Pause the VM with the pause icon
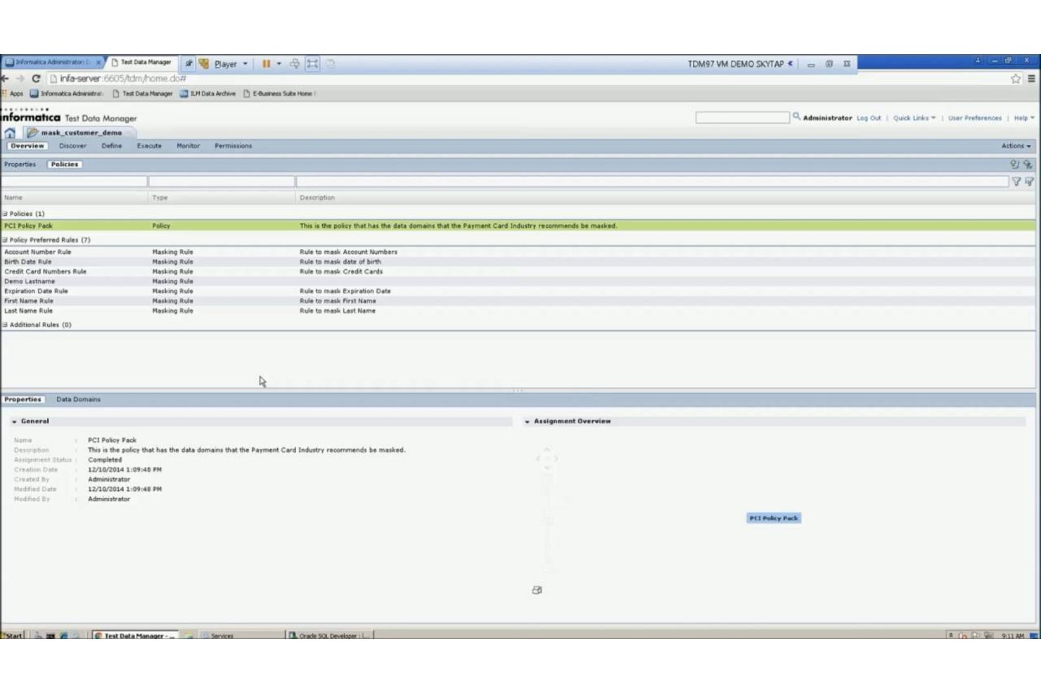This screenshot has height=694, width=1041. (x=267, y=64)
